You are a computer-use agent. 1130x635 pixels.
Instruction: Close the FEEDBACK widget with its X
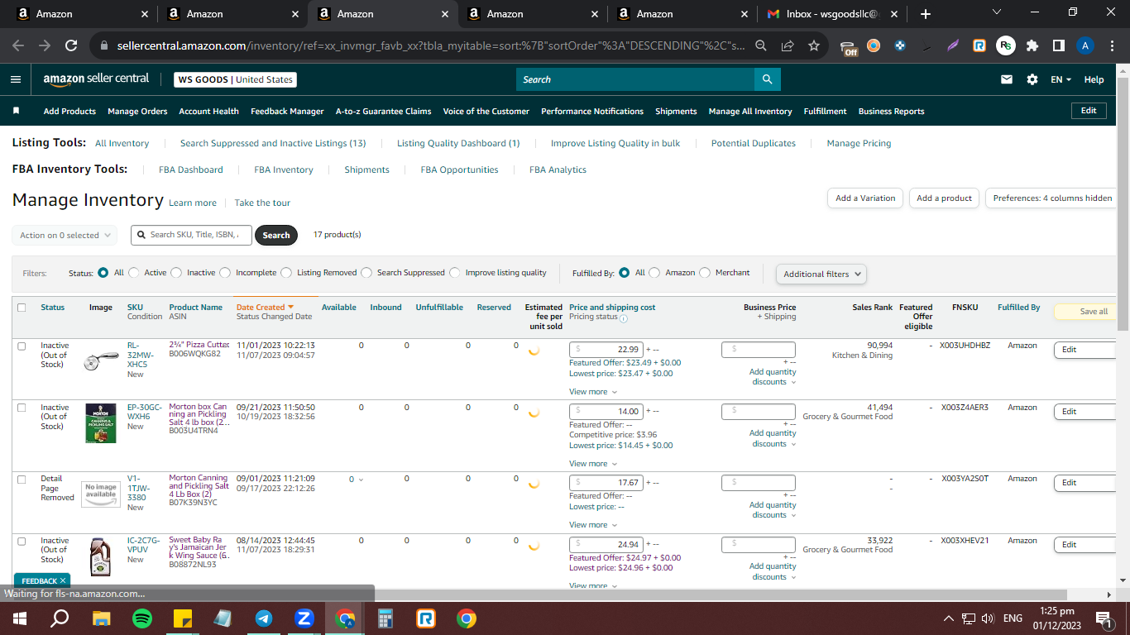(63, 580)
